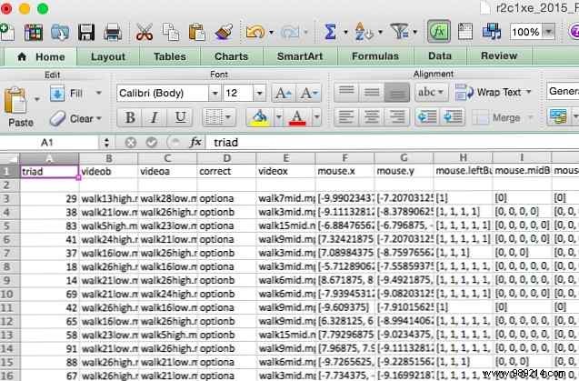The height and width of the screenshot is (381, 579).
Task: Open the fill color dropdown arrow
Action: click(279, 118)
